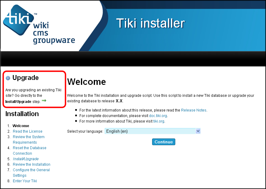Open Review the System Requirements step

point(29,139)
